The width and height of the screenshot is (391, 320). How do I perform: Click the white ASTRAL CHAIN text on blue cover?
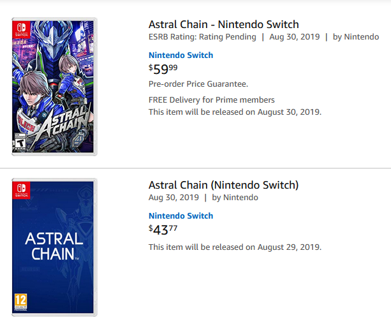pyautogui.click(x=54, y=246)
